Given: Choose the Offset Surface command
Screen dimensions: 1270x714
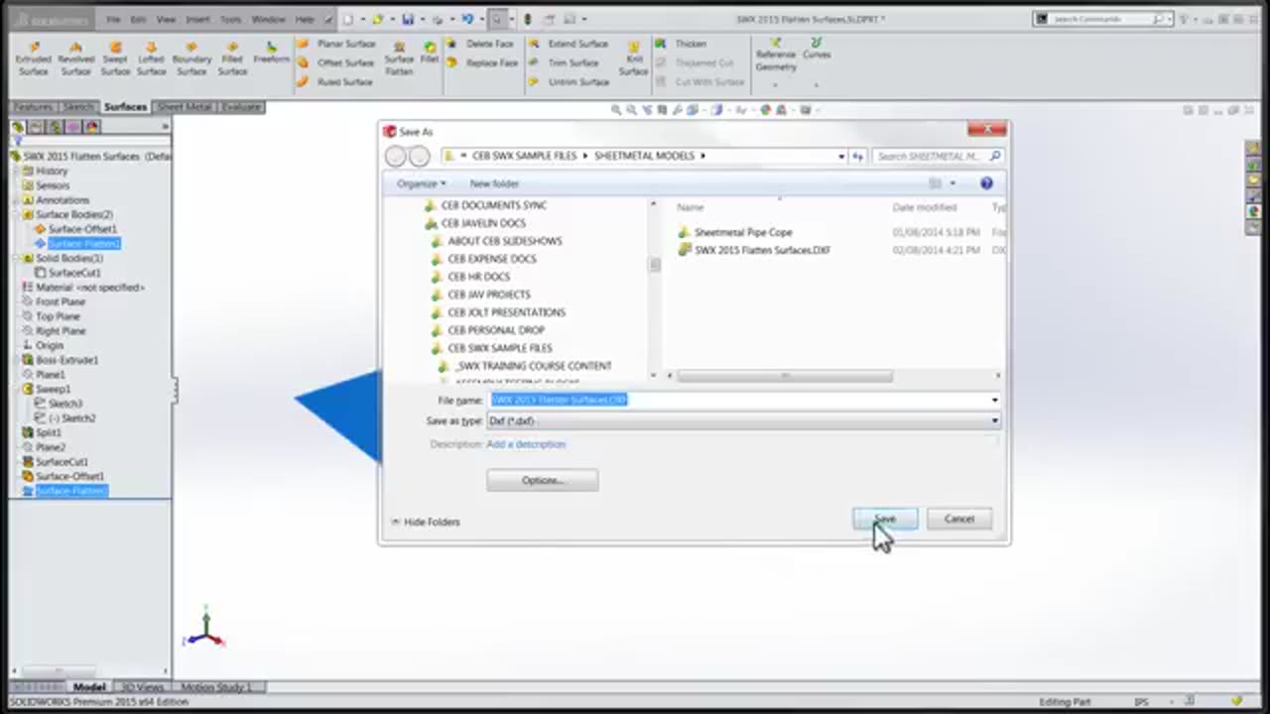Looking at the screenshot, I should click(336, 62).
